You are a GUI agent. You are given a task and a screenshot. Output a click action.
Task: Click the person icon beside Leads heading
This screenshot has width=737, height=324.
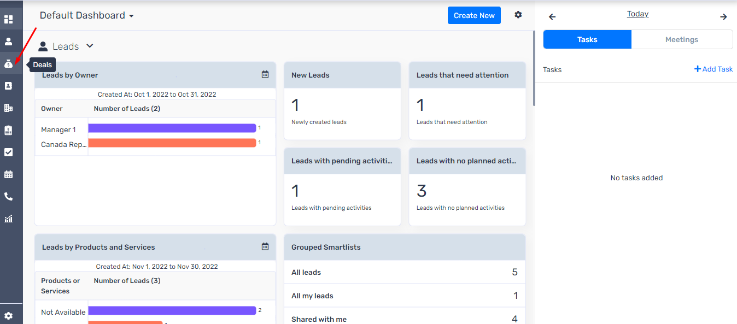[43, 46]
